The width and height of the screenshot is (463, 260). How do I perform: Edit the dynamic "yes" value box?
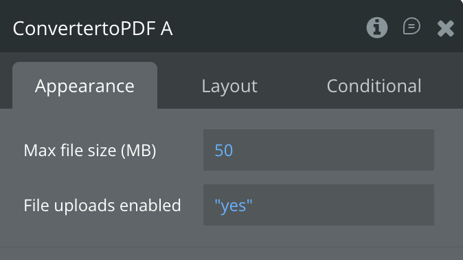pyautogui.click(x=319, y=205)
